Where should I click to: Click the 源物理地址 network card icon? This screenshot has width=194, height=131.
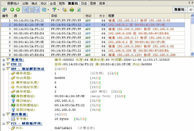[13, 96]
